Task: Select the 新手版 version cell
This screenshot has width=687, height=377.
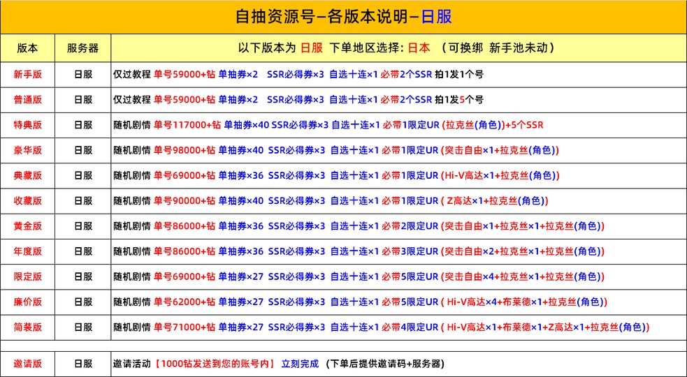Action: [27, 75]
